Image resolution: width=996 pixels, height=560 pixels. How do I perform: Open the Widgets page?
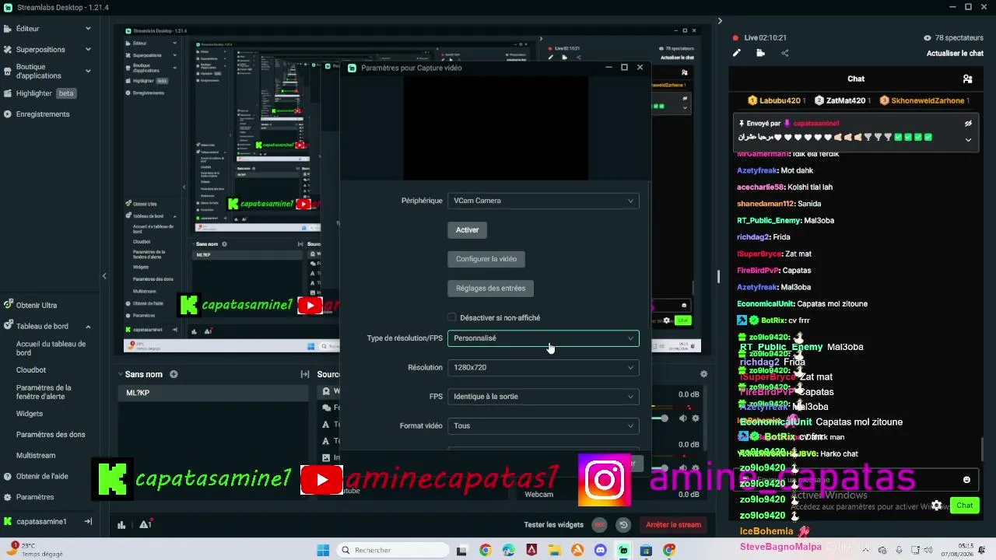click(x=30, y=414)
